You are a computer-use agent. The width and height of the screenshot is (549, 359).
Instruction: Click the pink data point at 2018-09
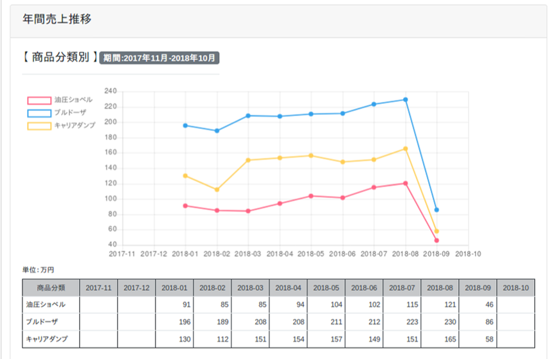[x=437, y=240]
